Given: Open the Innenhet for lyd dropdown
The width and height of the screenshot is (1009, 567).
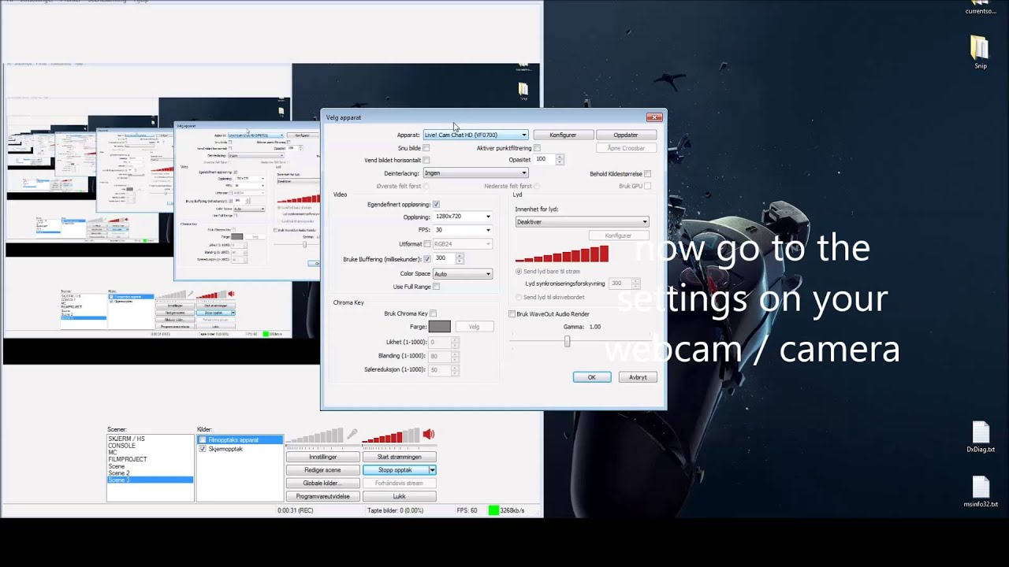Looking at the screenshot, I should pyautogui.click(x=582, y=222).
